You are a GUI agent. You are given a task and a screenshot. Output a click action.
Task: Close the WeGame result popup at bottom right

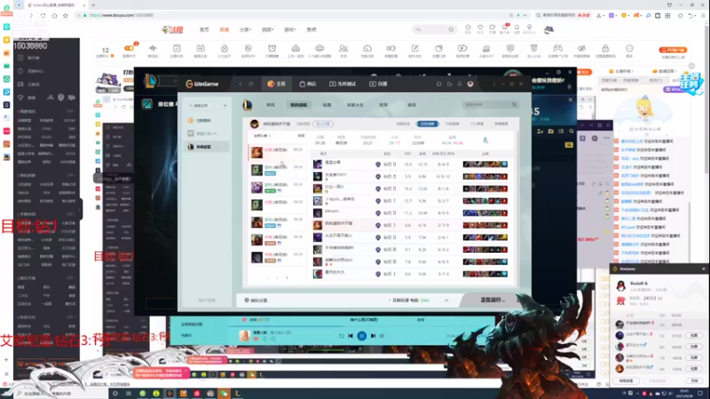coord(703,269)
